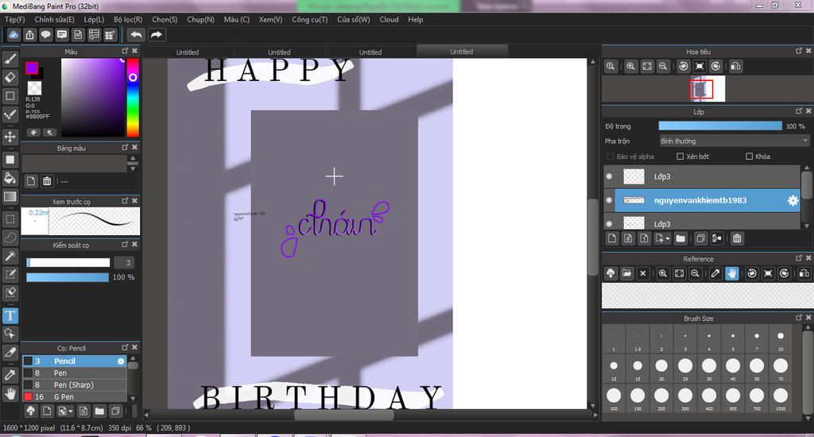This screenshot has width=814, height=437.
Task: Select the Brush tool in left toolbar
Action: pyautogui.click(x=10, y=59)
